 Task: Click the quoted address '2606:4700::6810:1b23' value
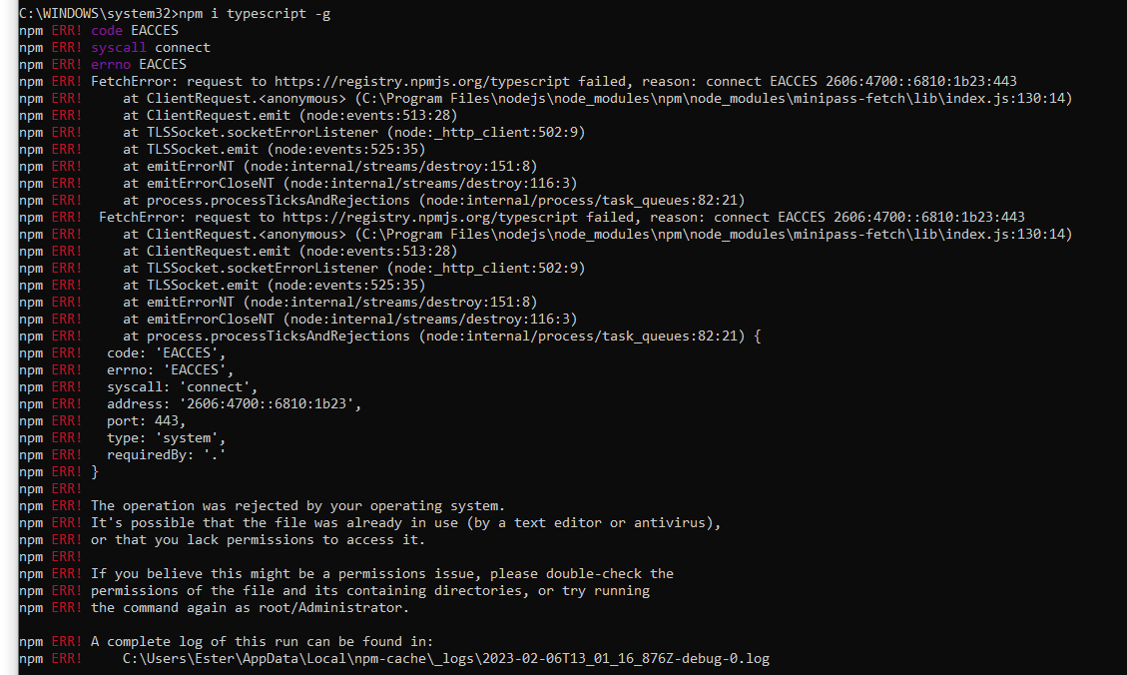(268, 403)
